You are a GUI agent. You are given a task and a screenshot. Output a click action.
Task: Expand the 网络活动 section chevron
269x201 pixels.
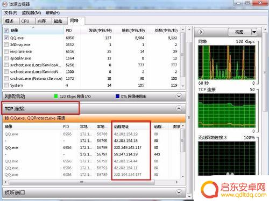coord(179,96)
